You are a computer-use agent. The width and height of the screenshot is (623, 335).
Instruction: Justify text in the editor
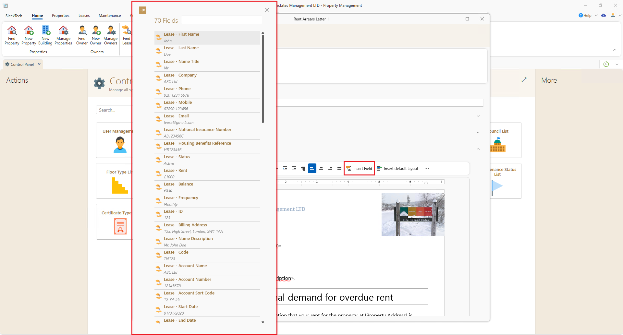(339, 168)
